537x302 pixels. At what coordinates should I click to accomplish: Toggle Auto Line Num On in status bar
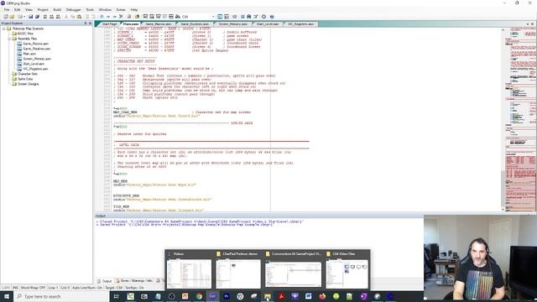[87, 288]
